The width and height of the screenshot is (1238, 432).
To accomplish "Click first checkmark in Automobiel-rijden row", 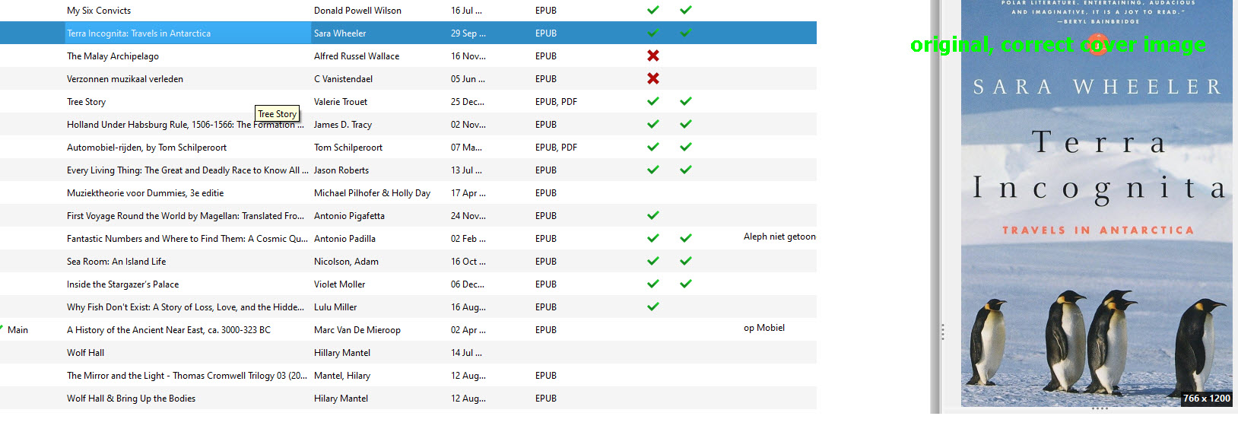I will [x=652, y=147].
